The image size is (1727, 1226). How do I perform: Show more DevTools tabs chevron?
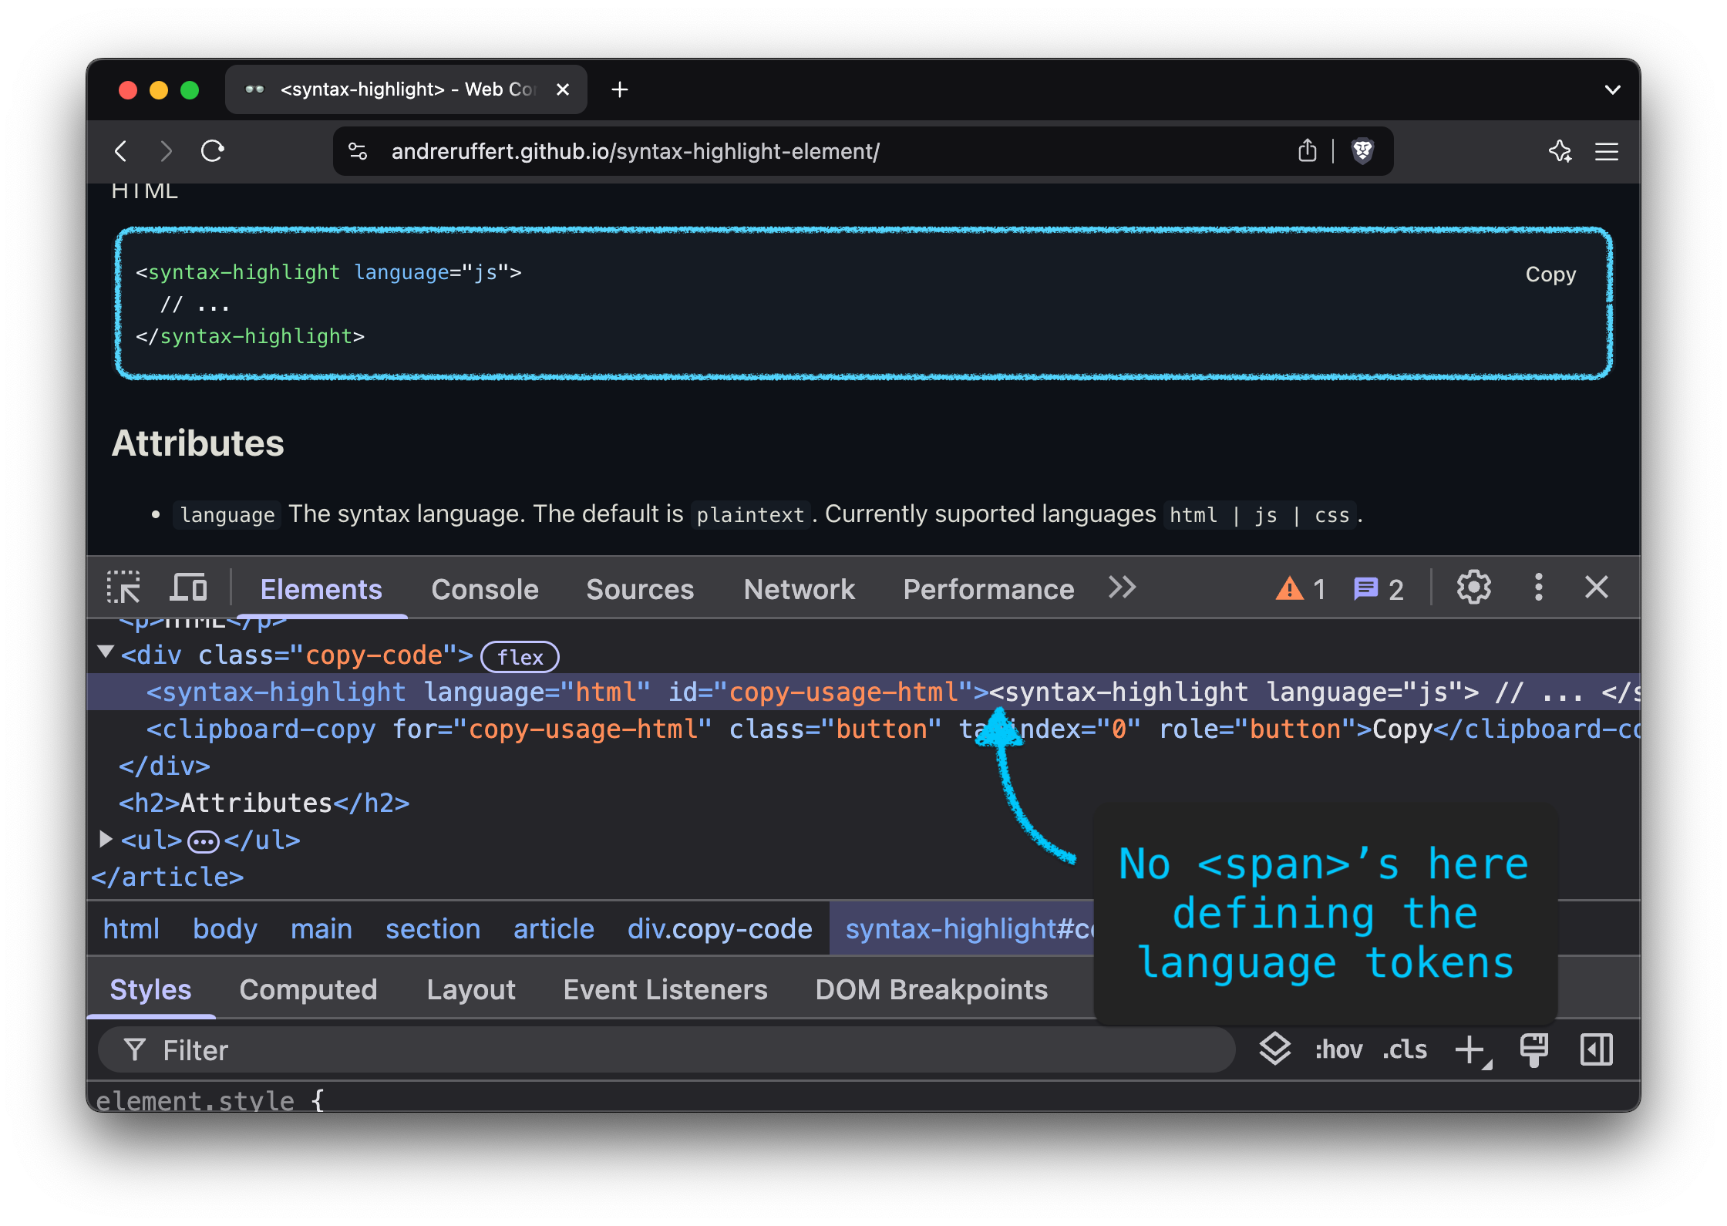click(1123, 588)
